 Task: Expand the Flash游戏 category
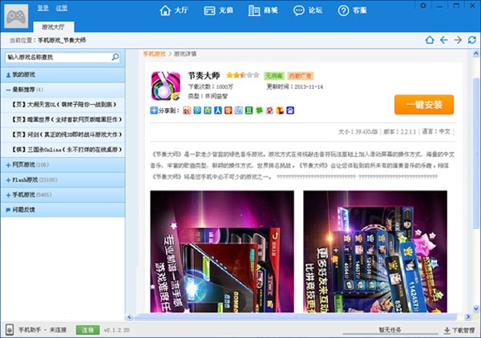click(x=6, y=179)
